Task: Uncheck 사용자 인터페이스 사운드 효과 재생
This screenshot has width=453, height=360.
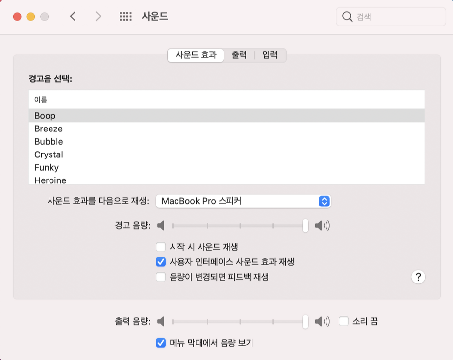Action: pos(161,262)
